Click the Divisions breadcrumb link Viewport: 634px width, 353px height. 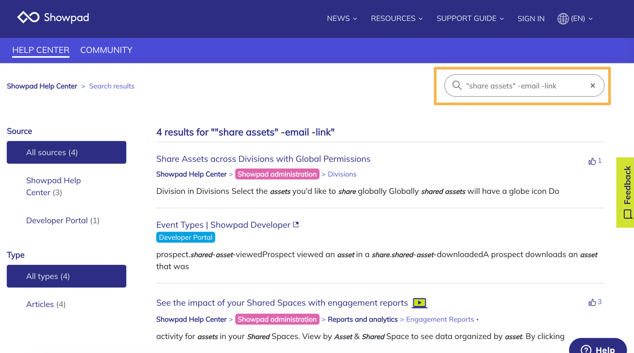click(342, 174)
